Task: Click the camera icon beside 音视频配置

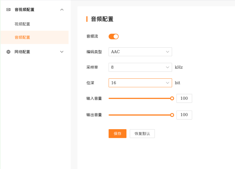Action: click(8, 10)
